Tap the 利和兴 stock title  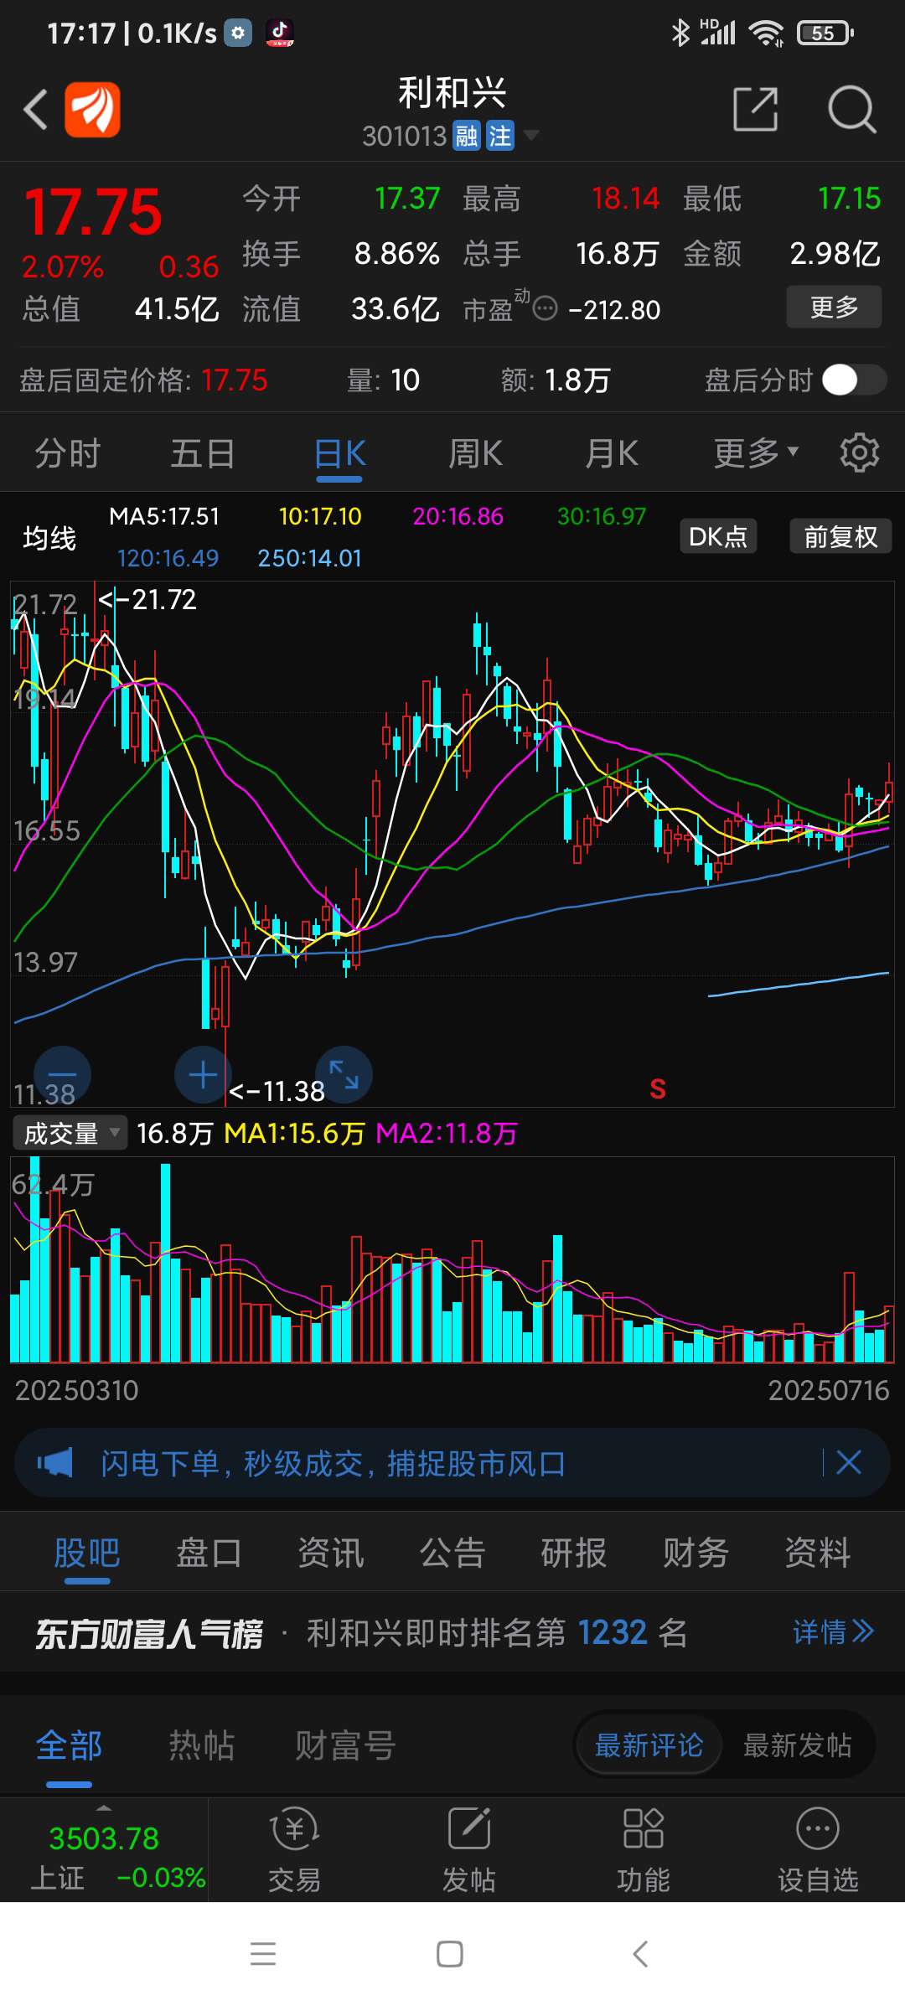[452, 92]
